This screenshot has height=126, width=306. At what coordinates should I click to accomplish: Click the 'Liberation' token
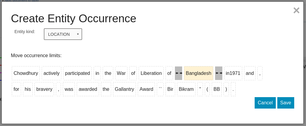151,73
